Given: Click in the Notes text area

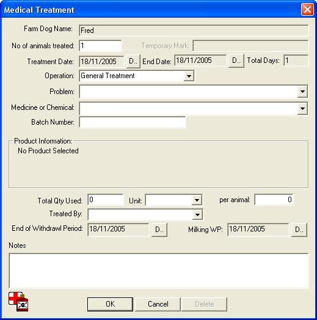Looking at the screenshot, I should point(159,271).
